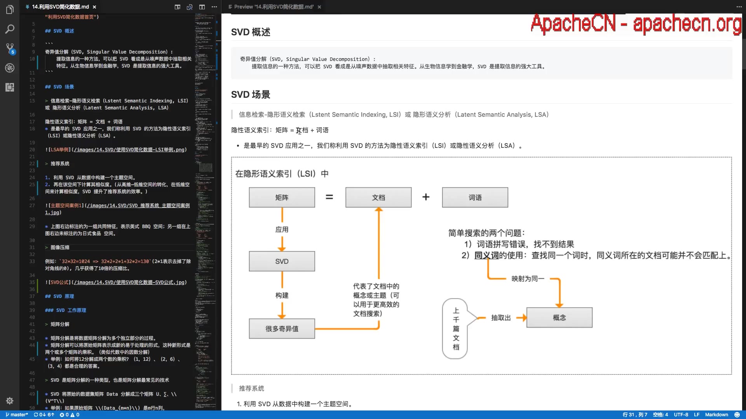
Task: Follow the SVD公式.jpg image link on line 35
Action: [129, 282]
